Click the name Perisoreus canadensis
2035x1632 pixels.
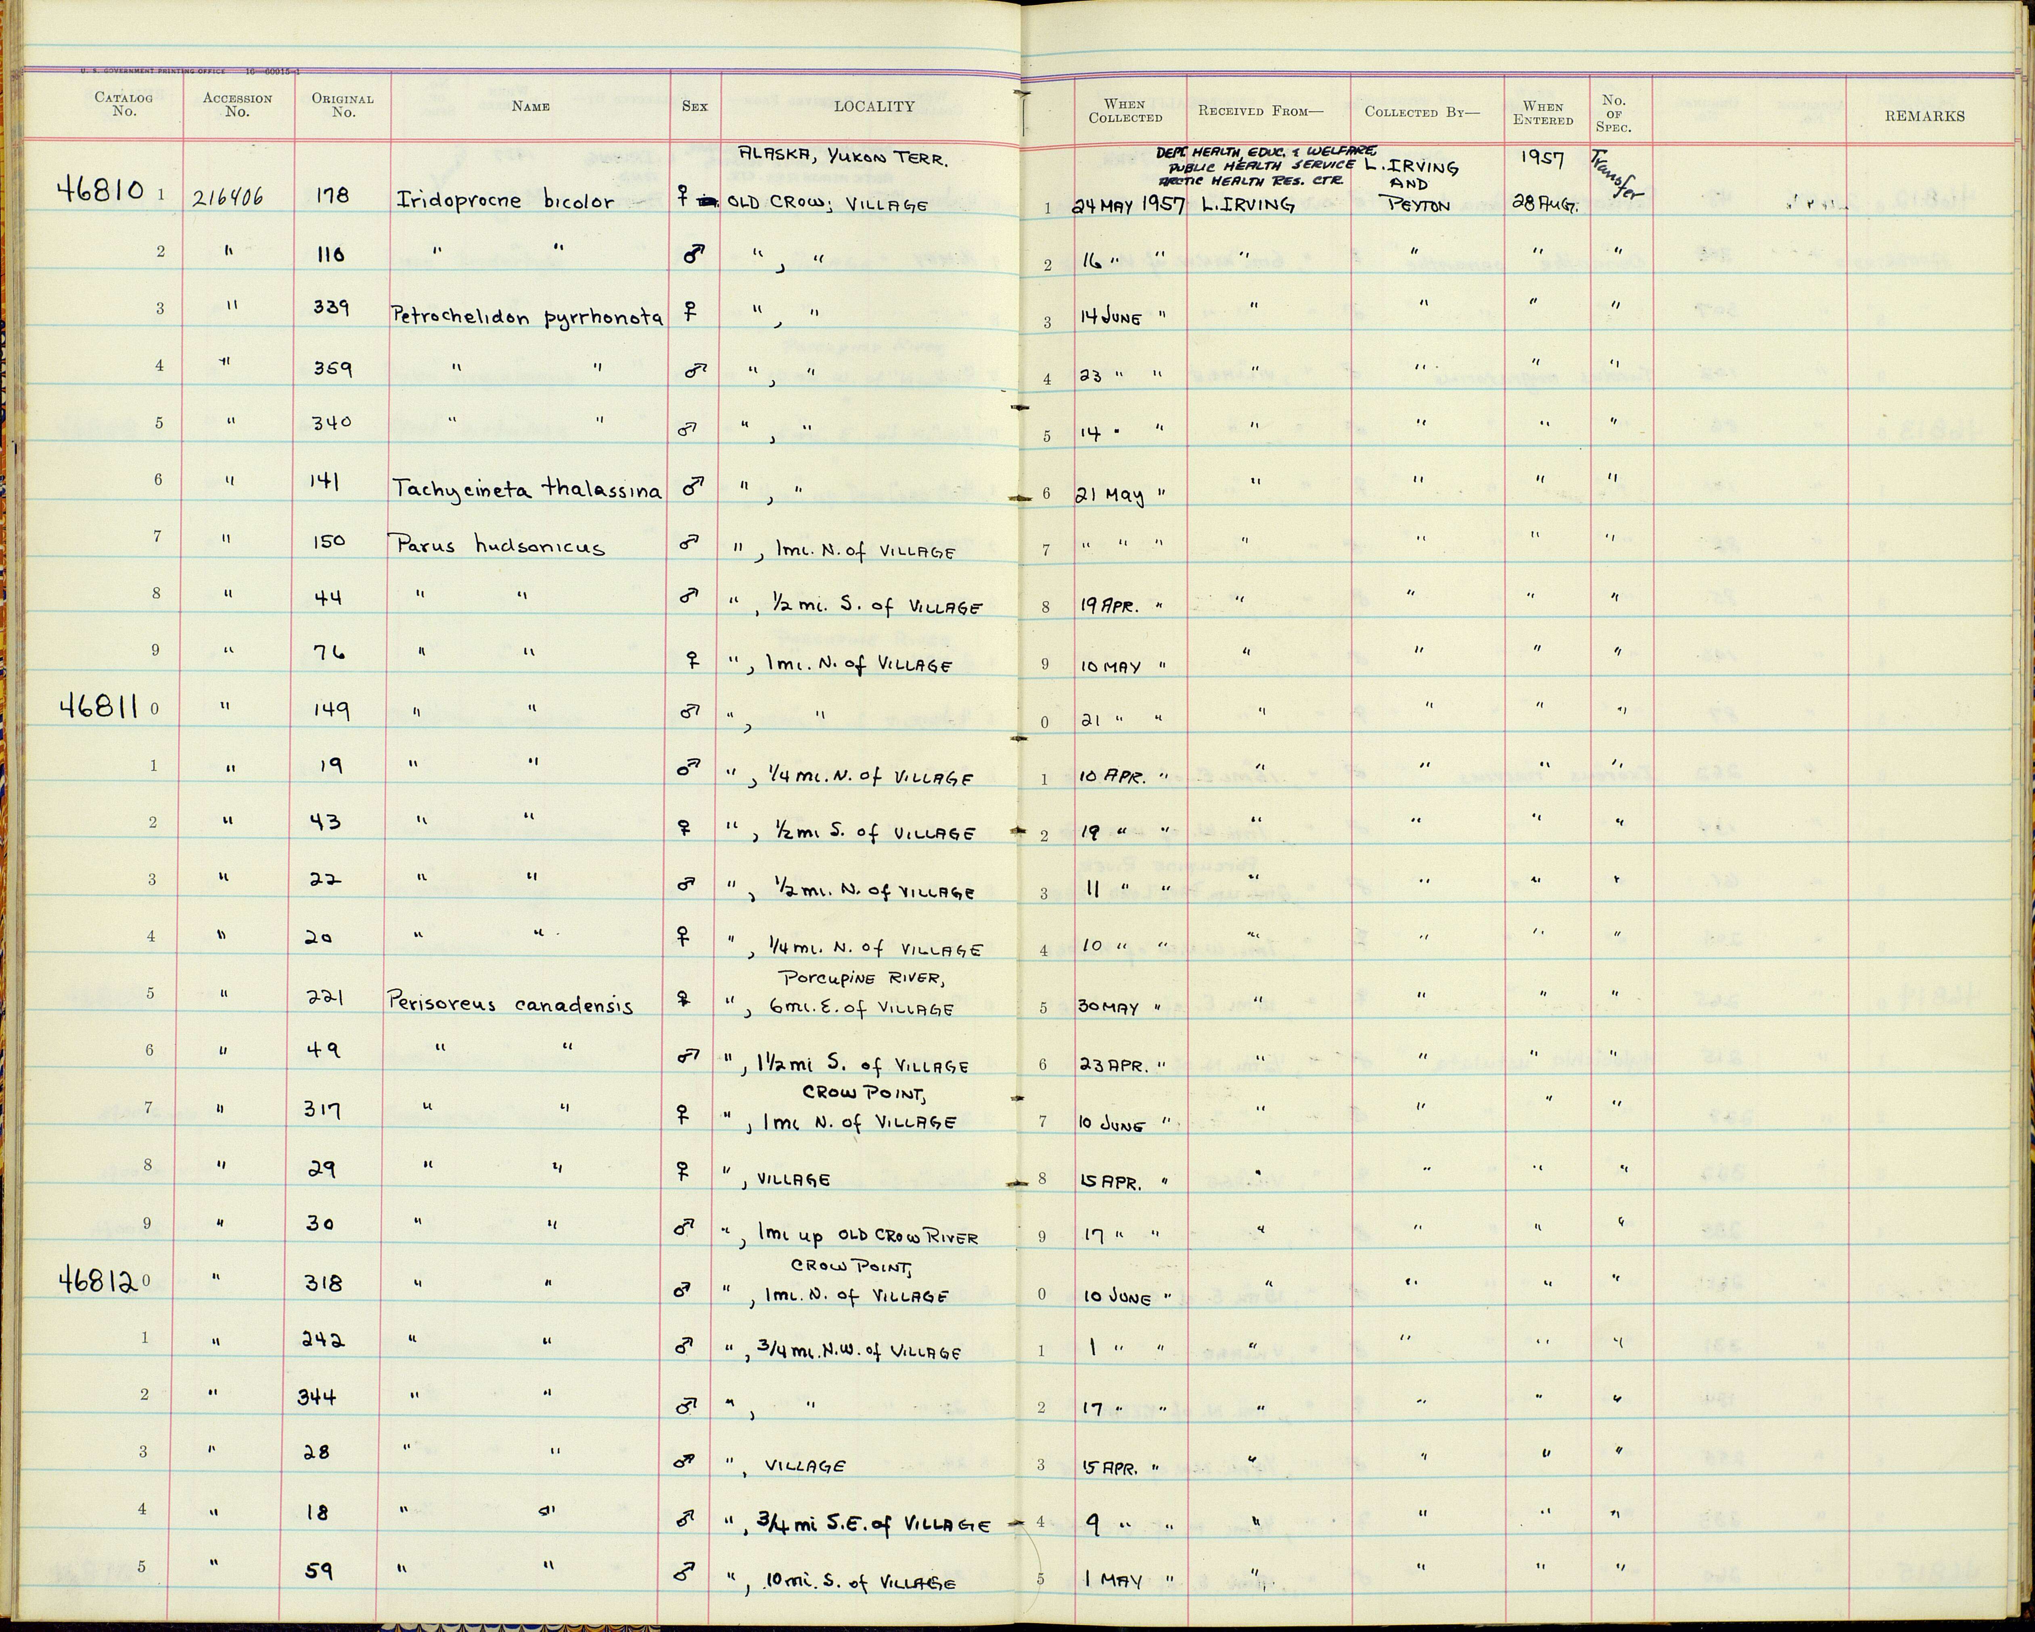510,1004
